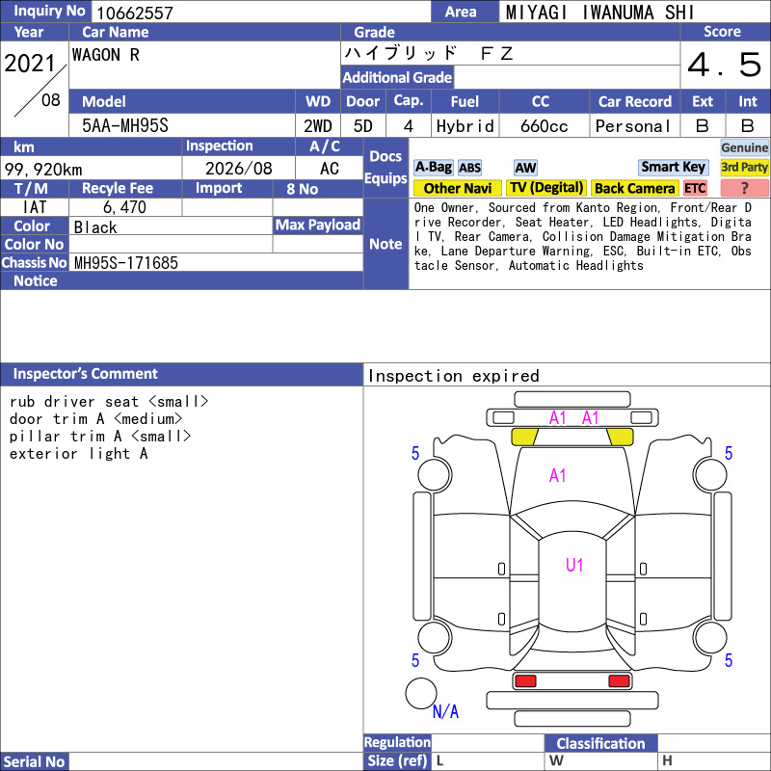Viewport: 771px width, 771px height.
Task: Click the A1 hood damage marker
Action: pos(558,475)
